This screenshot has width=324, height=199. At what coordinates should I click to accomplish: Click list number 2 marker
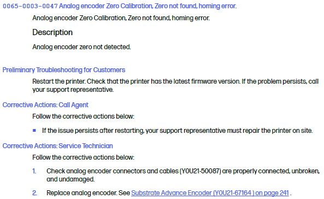click(x=35, y=193)
